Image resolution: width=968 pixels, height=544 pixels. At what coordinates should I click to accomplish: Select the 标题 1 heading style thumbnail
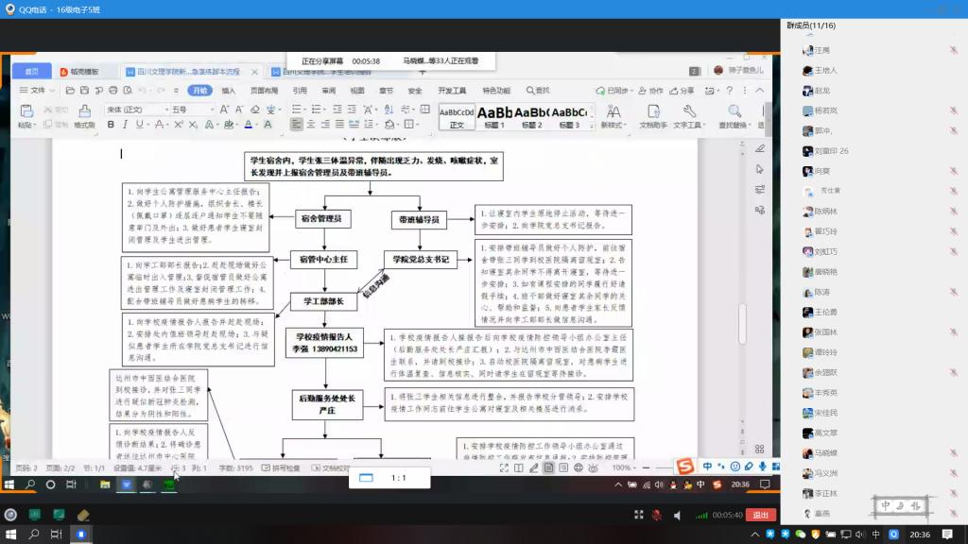495,116
